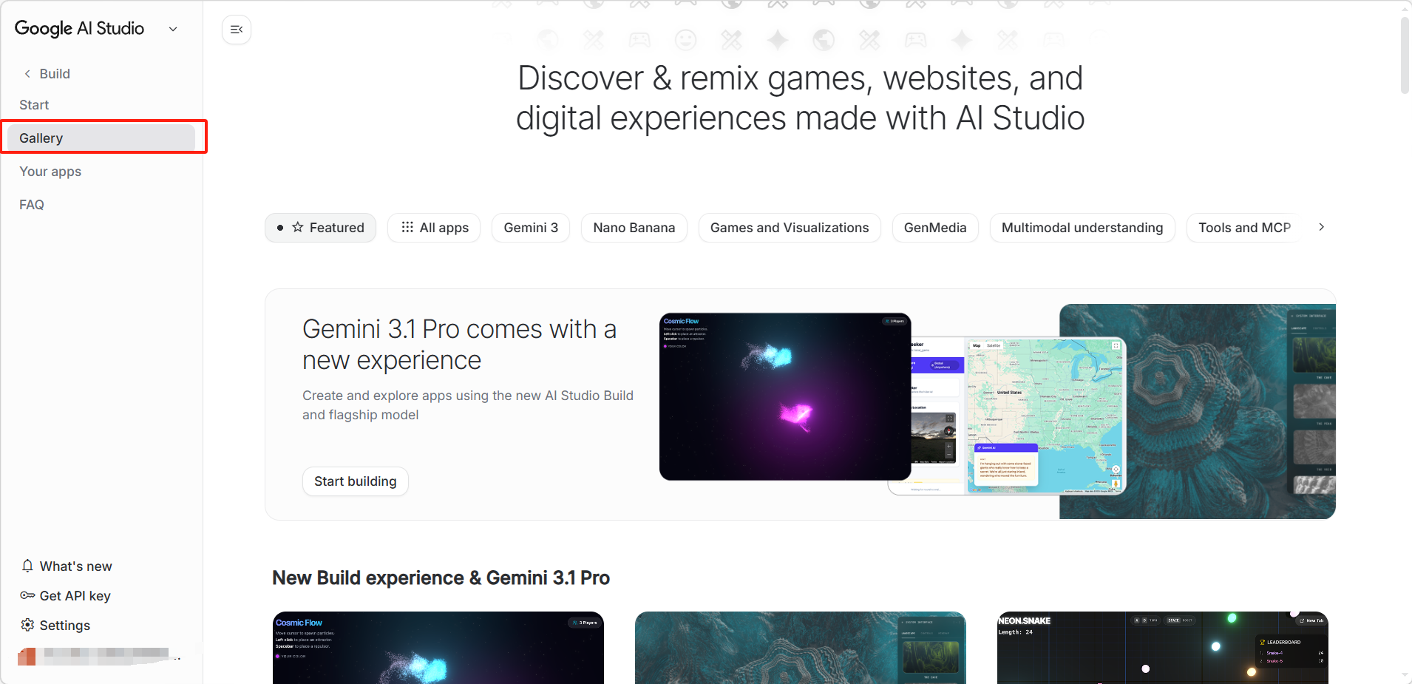Open the teal terrain app card below the heading

point(801,648)
